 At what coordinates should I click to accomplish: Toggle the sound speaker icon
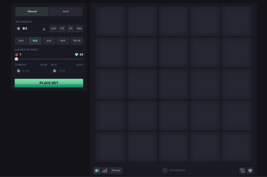coord(97,170)
